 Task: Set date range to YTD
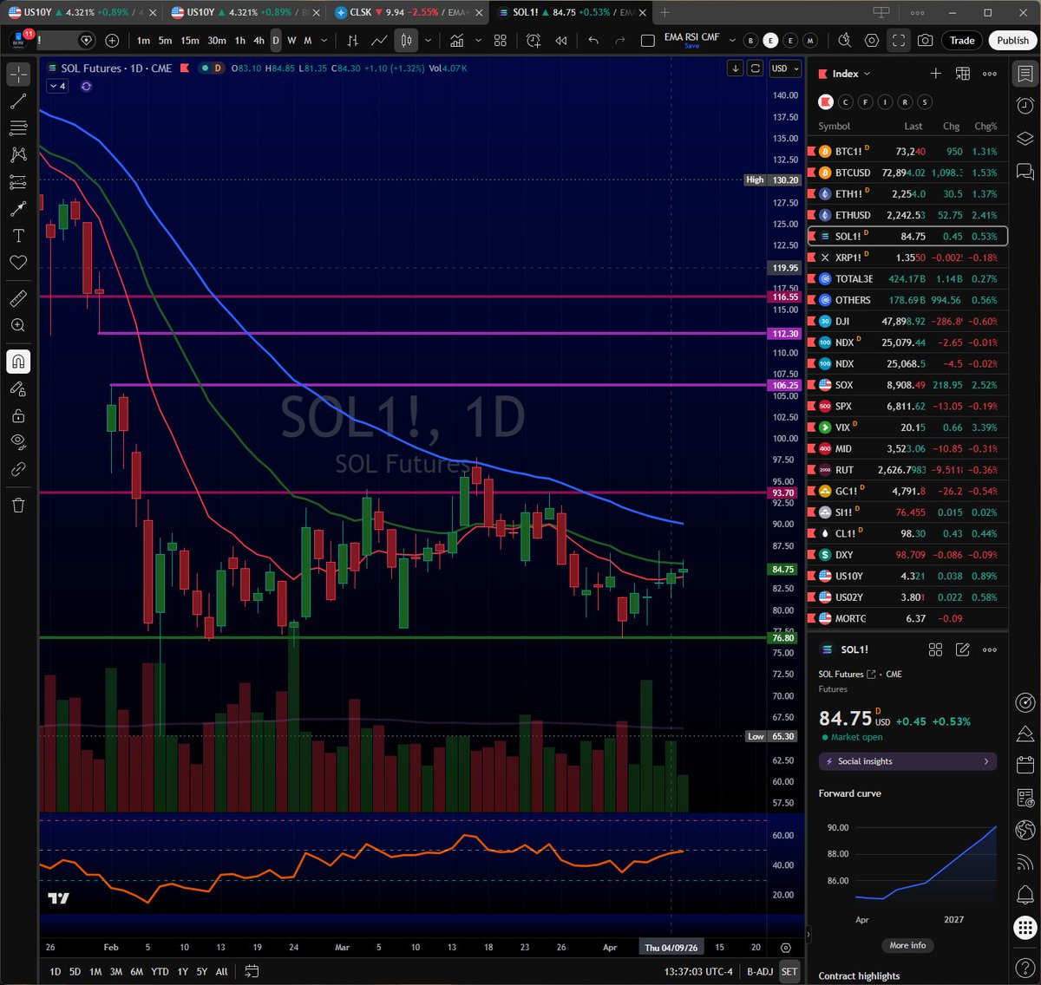coord(160,971)
